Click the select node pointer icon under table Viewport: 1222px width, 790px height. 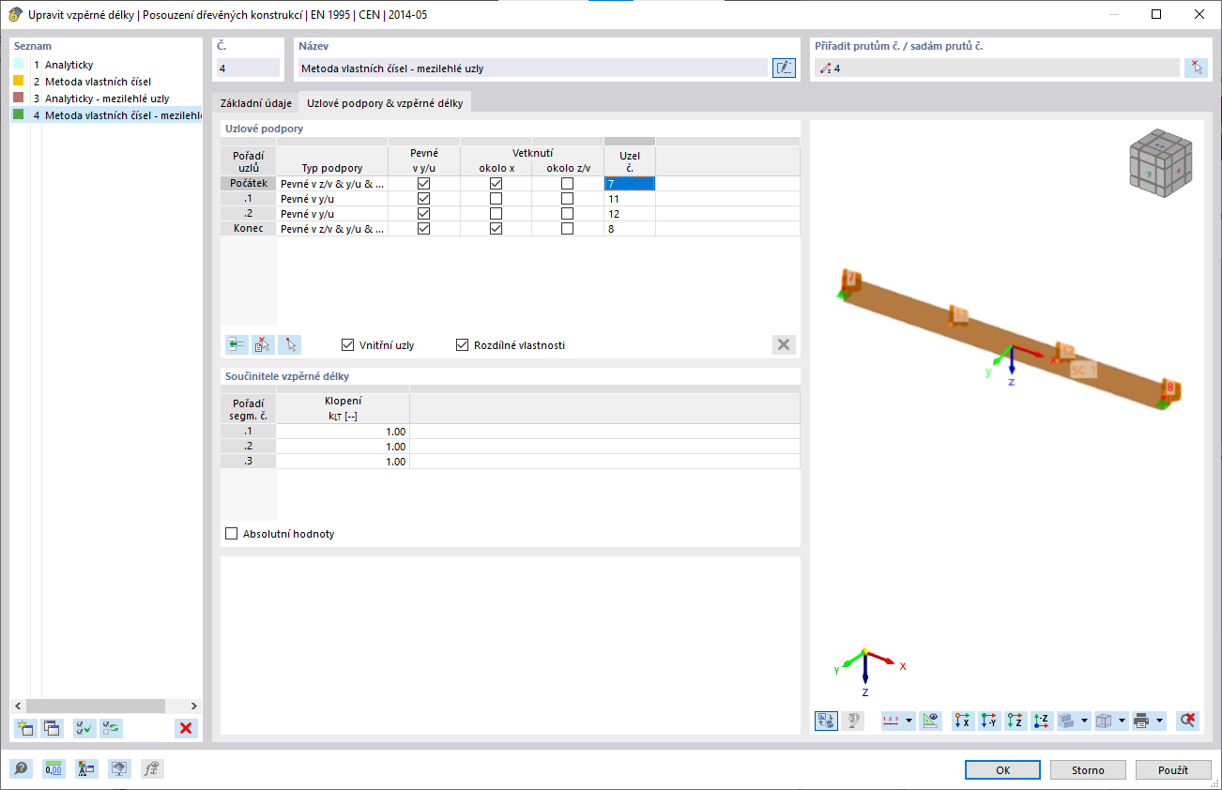289,344
